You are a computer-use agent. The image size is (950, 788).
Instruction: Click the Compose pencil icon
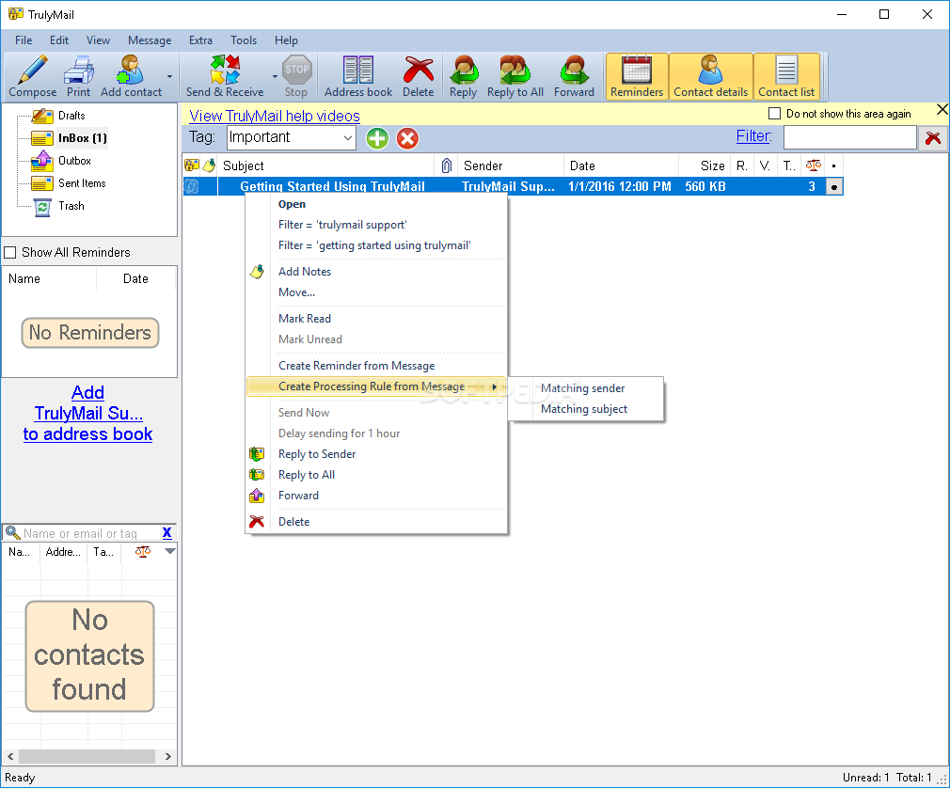[32, 70]
